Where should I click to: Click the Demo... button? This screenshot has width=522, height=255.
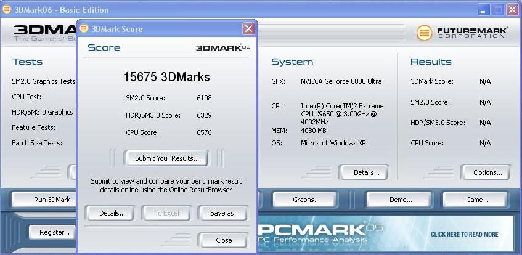(x=401, y=200)
